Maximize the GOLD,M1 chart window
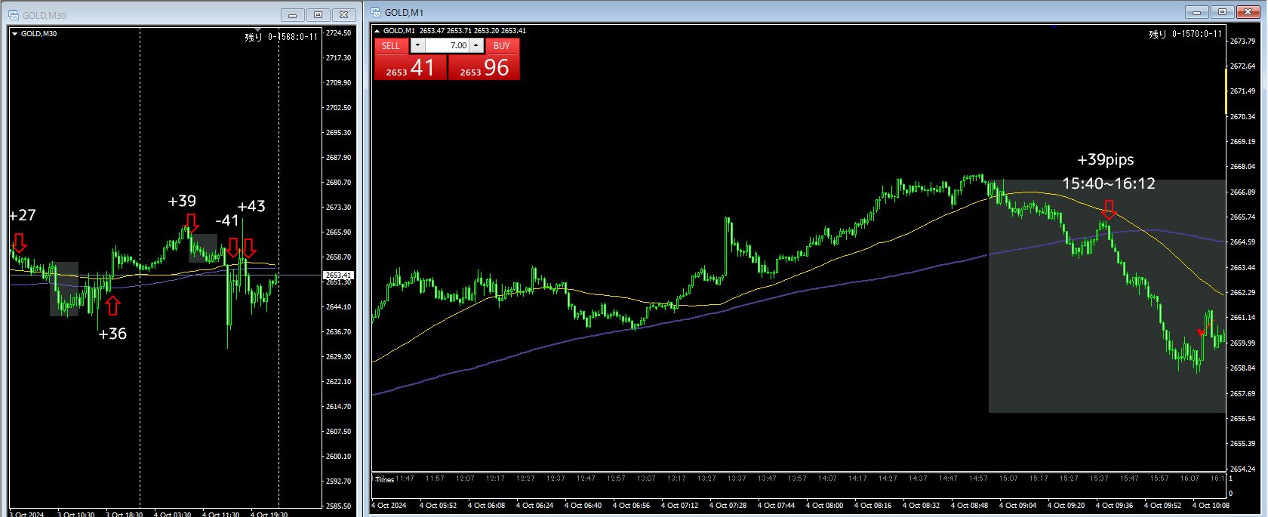The image size is (1268, 517). [x=1223, y=12]
